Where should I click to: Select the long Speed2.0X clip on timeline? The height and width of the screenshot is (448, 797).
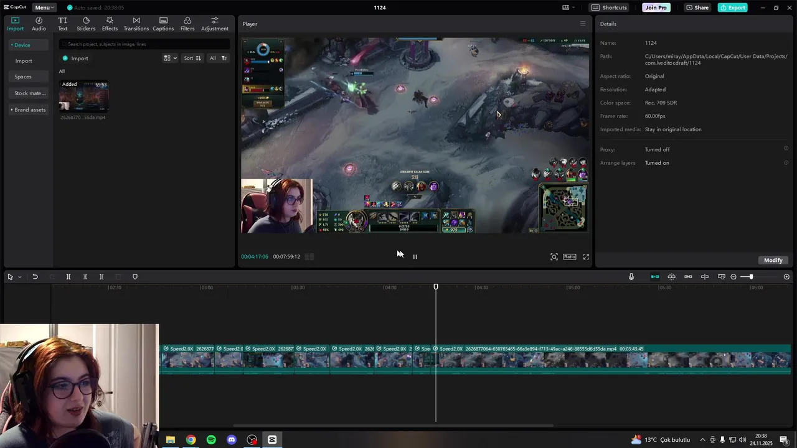pyautogui.click(x=613, y=360)
